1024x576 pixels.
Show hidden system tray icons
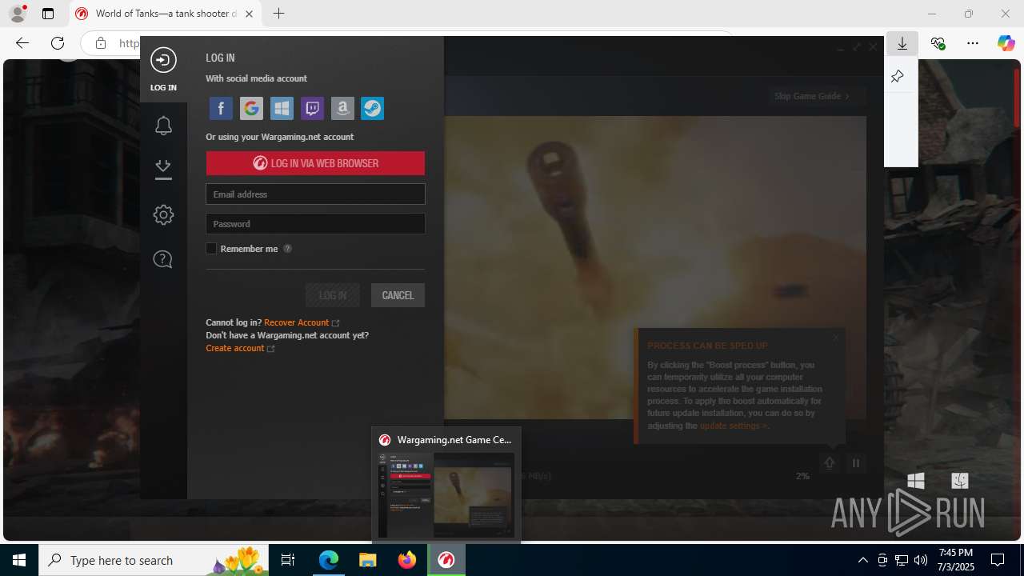[862, 560]
